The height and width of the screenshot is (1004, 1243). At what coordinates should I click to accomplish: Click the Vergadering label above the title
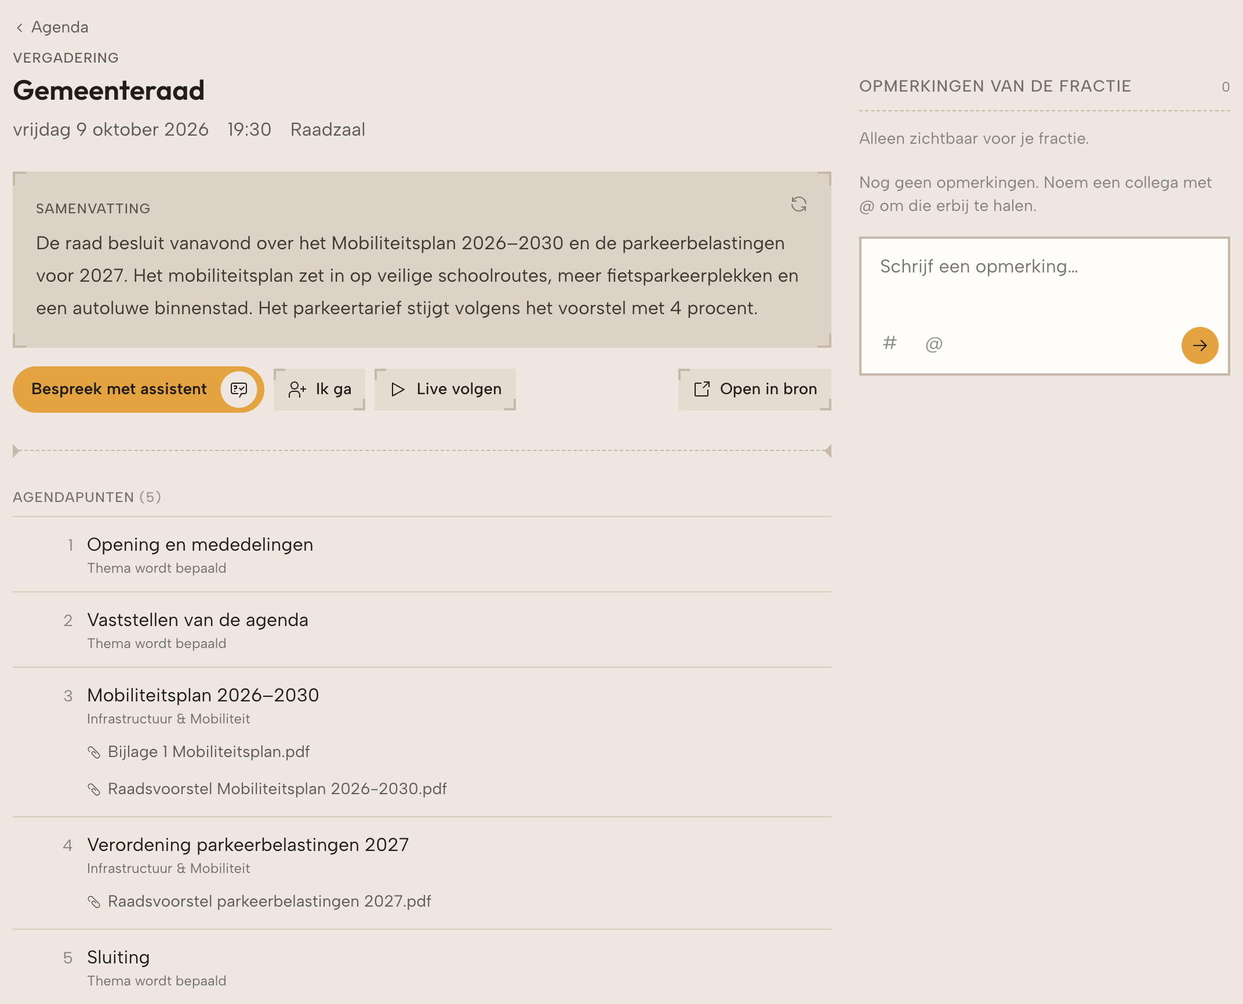click(66, 58)
